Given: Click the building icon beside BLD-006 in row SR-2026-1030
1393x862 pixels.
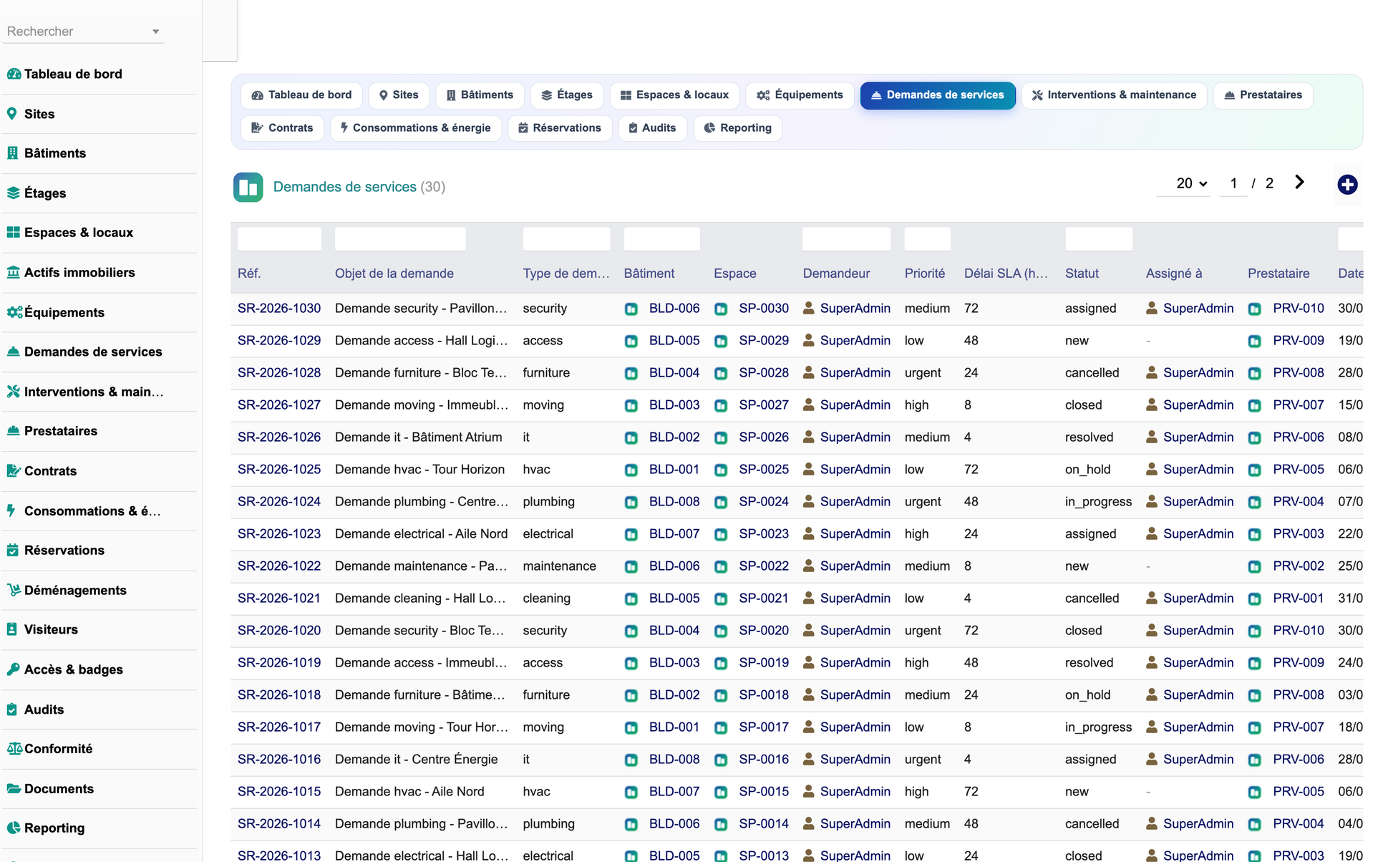Looking at the screenshot, I should [631, 309].
